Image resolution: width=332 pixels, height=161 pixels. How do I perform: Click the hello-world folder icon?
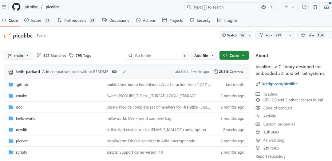coord(11,118)
